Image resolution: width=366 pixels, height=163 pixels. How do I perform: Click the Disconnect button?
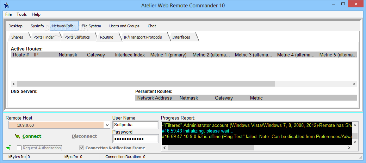(84, 136)
